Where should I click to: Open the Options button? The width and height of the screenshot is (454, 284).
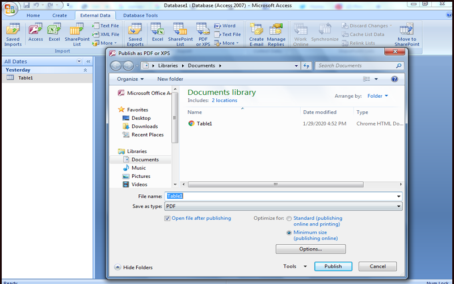pos(310,249)
